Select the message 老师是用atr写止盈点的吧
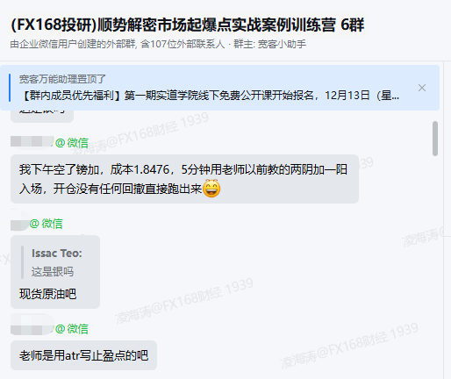This screenshot has height=379, width=451. click(83, 355)
